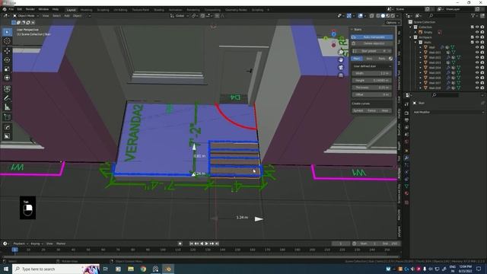Click the zoom view magnifier gizmo
Screen dimensions: 487x274
coord(341,53)
